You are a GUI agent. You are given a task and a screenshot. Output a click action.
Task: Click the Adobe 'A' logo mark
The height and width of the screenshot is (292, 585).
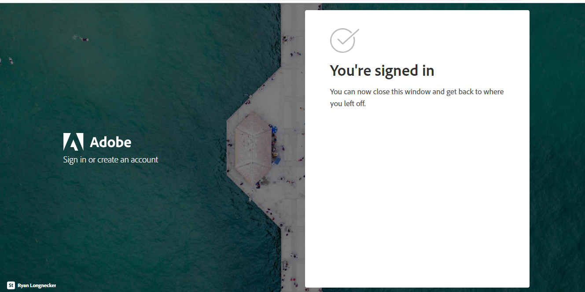click(x=73, y=142)
